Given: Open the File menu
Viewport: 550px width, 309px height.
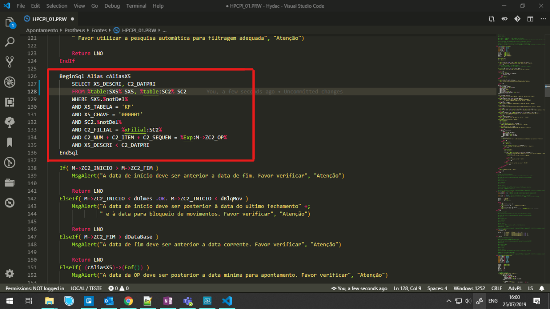Looking at the screenshot, I should tap(21, 6).
